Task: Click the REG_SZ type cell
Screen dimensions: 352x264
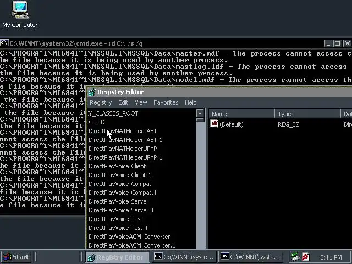Action: click(288, 124)
